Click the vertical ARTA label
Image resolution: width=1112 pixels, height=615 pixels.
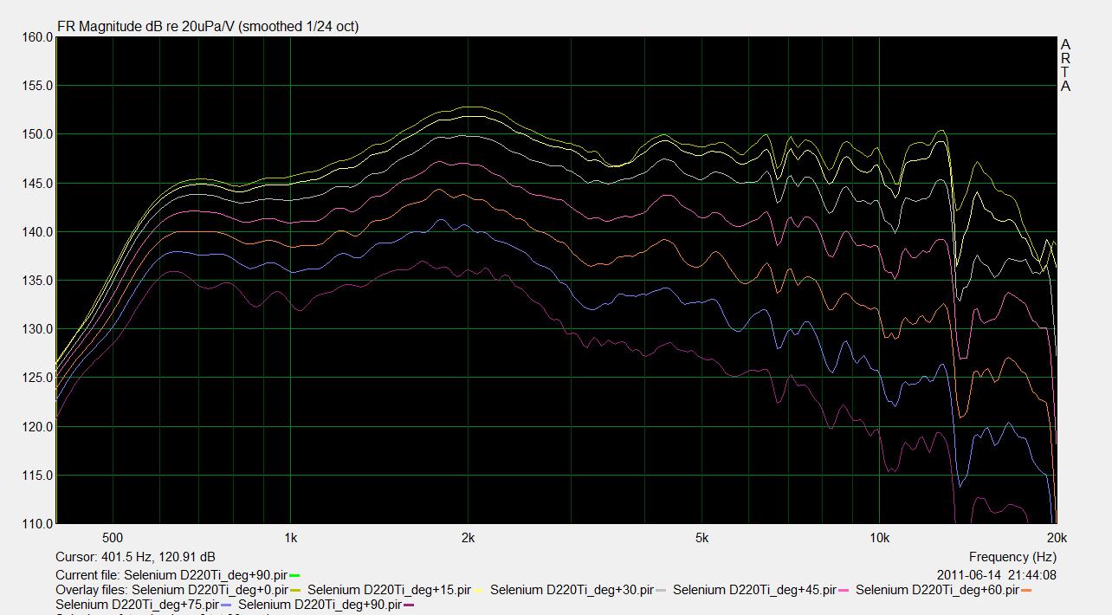[x=1065, y=65]
